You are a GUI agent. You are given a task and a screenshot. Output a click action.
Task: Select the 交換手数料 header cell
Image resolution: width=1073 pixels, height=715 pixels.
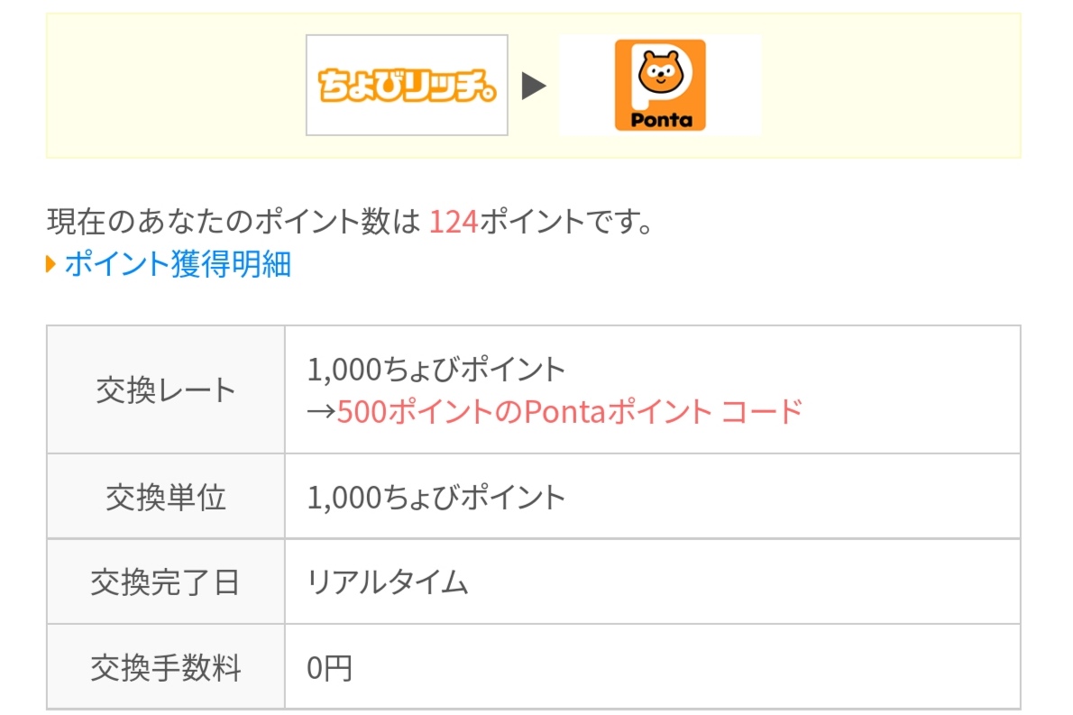[x=166, y=667]
